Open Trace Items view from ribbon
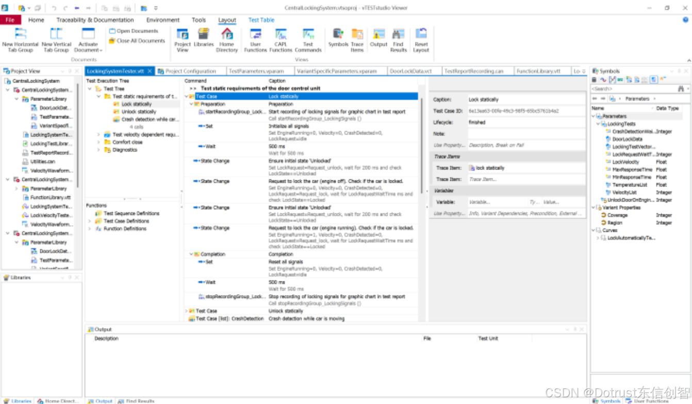This screenshot has height=404, width=692. pyautogui.click(x=357, y=40)
